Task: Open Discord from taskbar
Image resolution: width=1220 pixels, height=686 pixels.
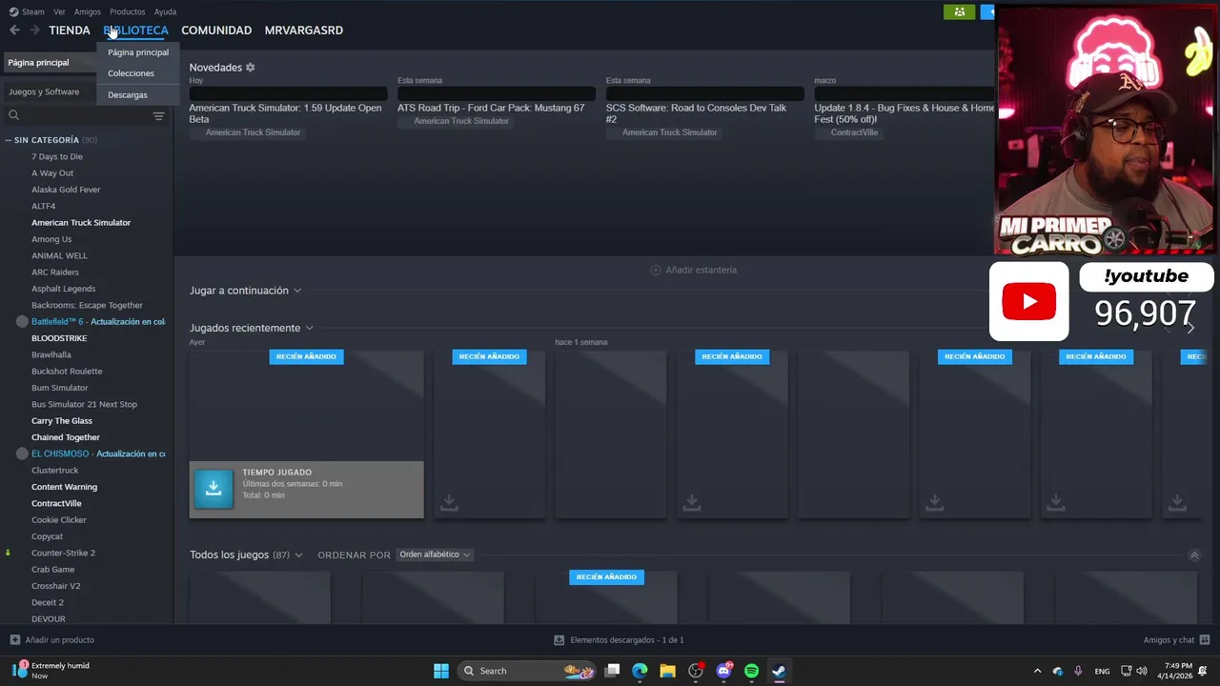Action: tap(723, 671)
